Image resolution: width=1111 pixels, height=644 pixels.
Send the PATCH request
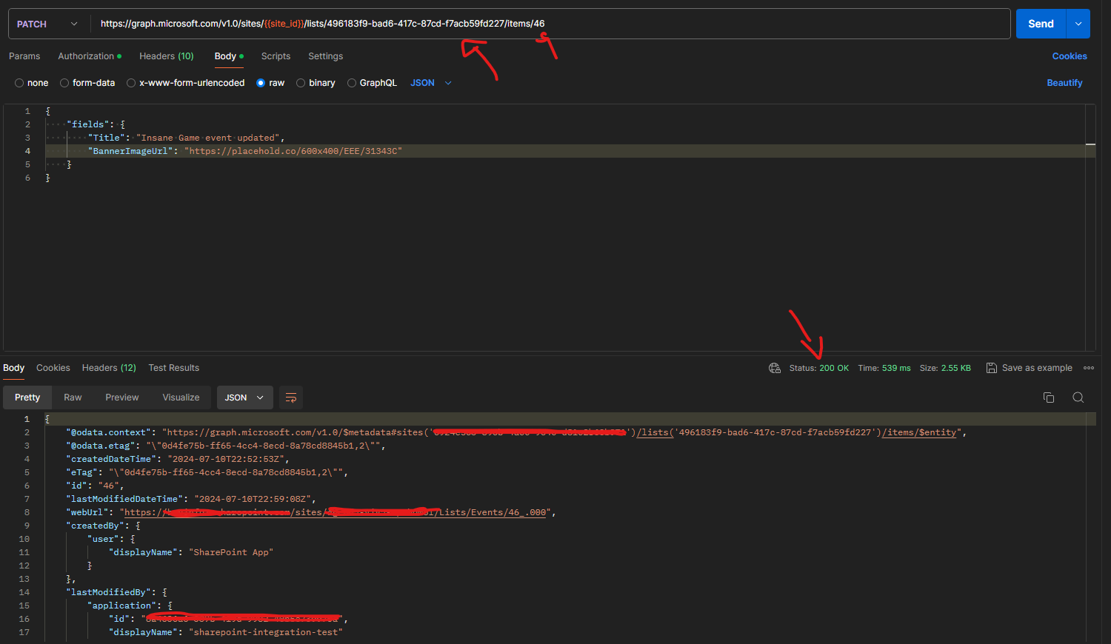1041,24
